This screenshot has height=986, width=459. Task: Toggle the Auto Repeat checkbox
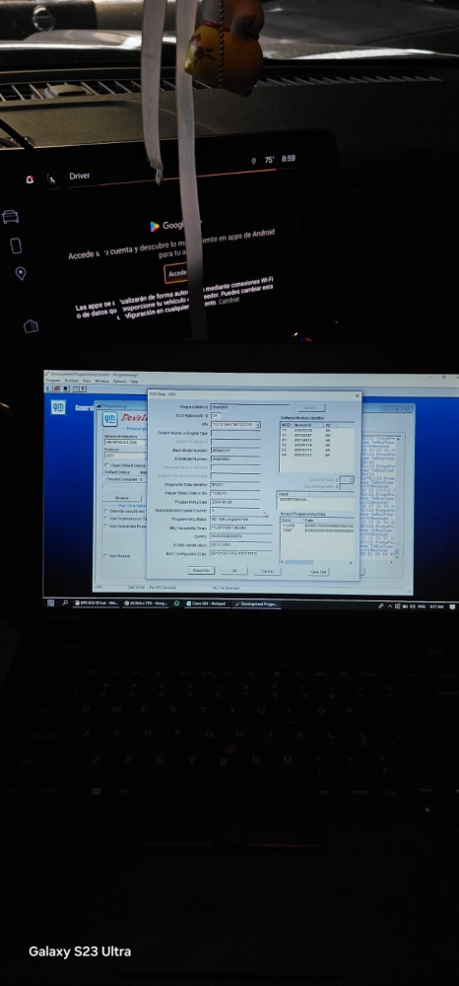(105, 556)
